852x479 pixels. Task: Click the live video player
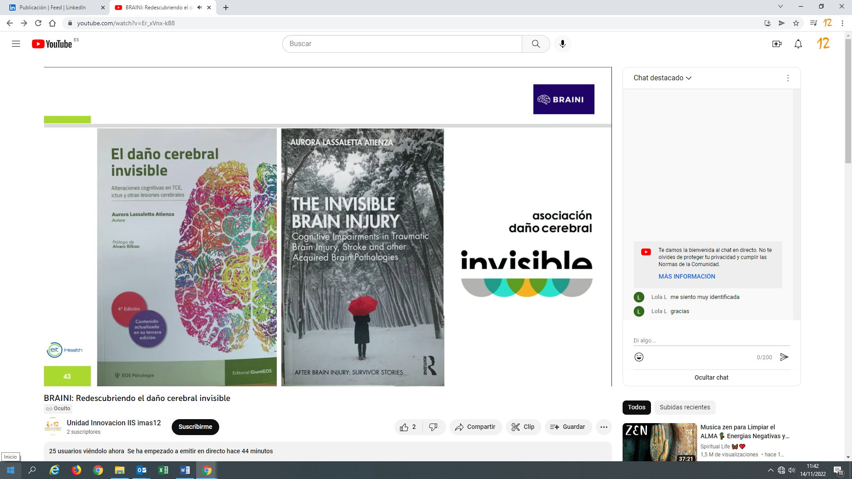tap(327, 227)
